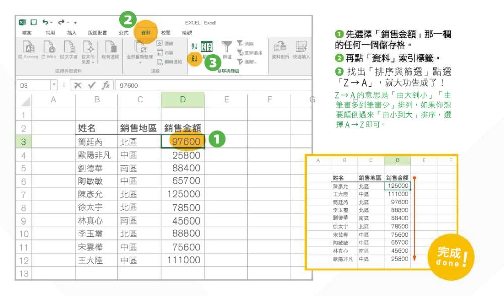
Task: Confirm entry with checkmark icon
Action: [x=92, y=85]
